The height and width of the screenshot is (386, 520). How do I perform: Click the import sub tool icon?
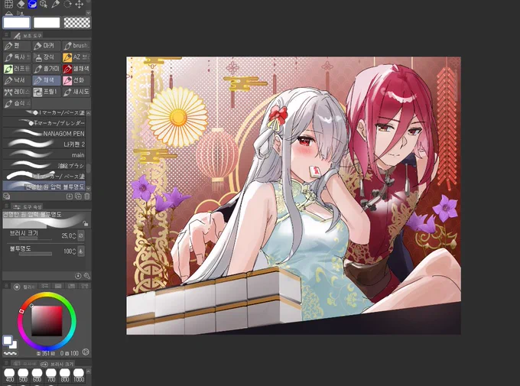pyautogui.click(x=70, y=196)
